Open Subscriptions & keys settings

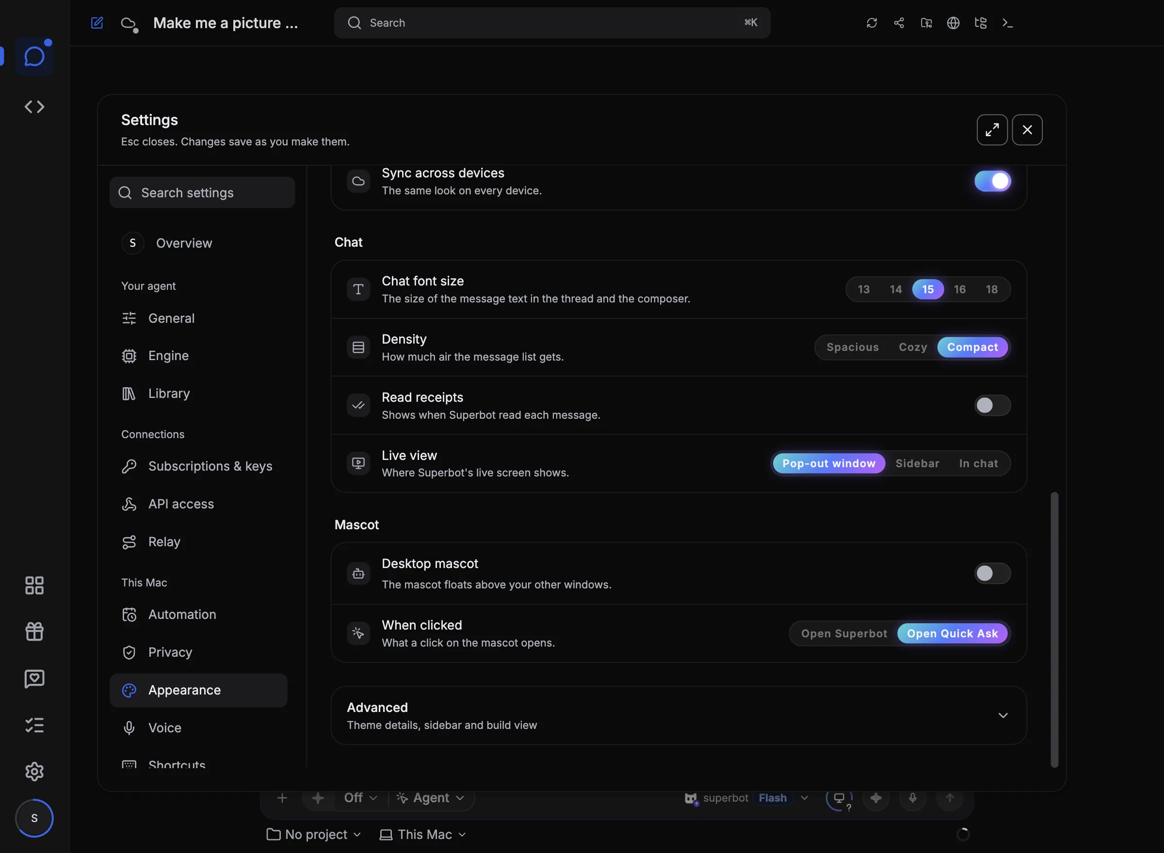[198, 466]
